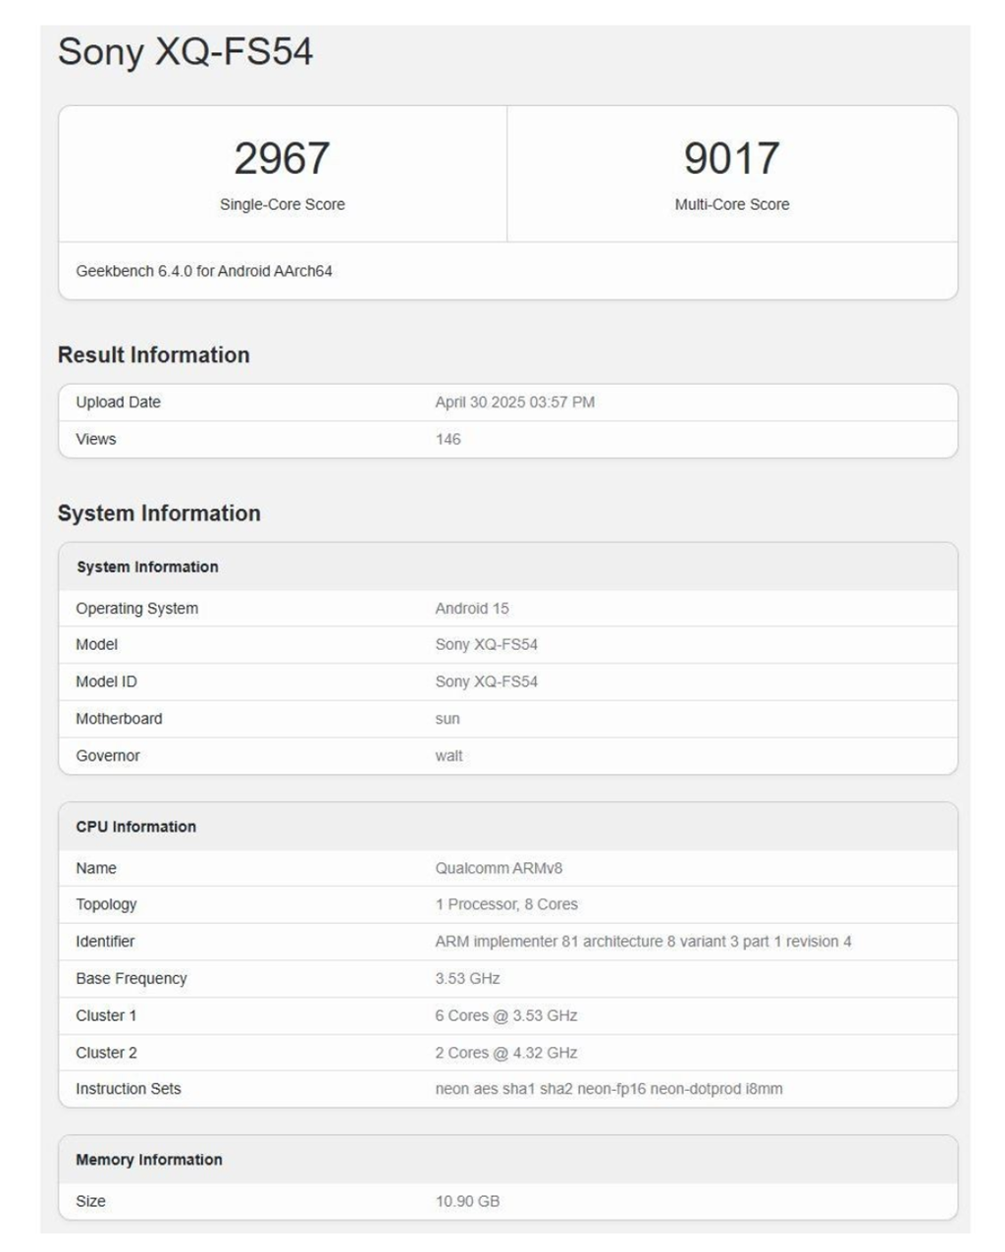Click the Android 15 operating system value
Viewport: 1005px width, 1252px height.
coord(472,608)
